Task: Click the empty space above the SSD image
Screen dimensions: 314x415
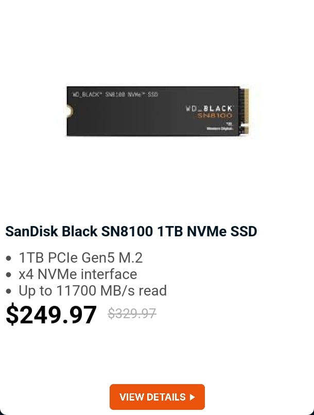Action: point(157,41)
